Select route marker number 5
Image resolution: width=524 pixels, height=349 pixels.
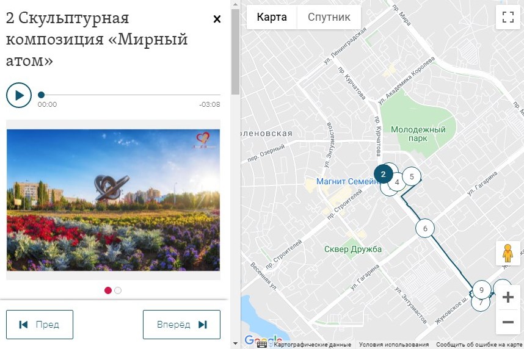pyautogui.click(x=412, y=176)
